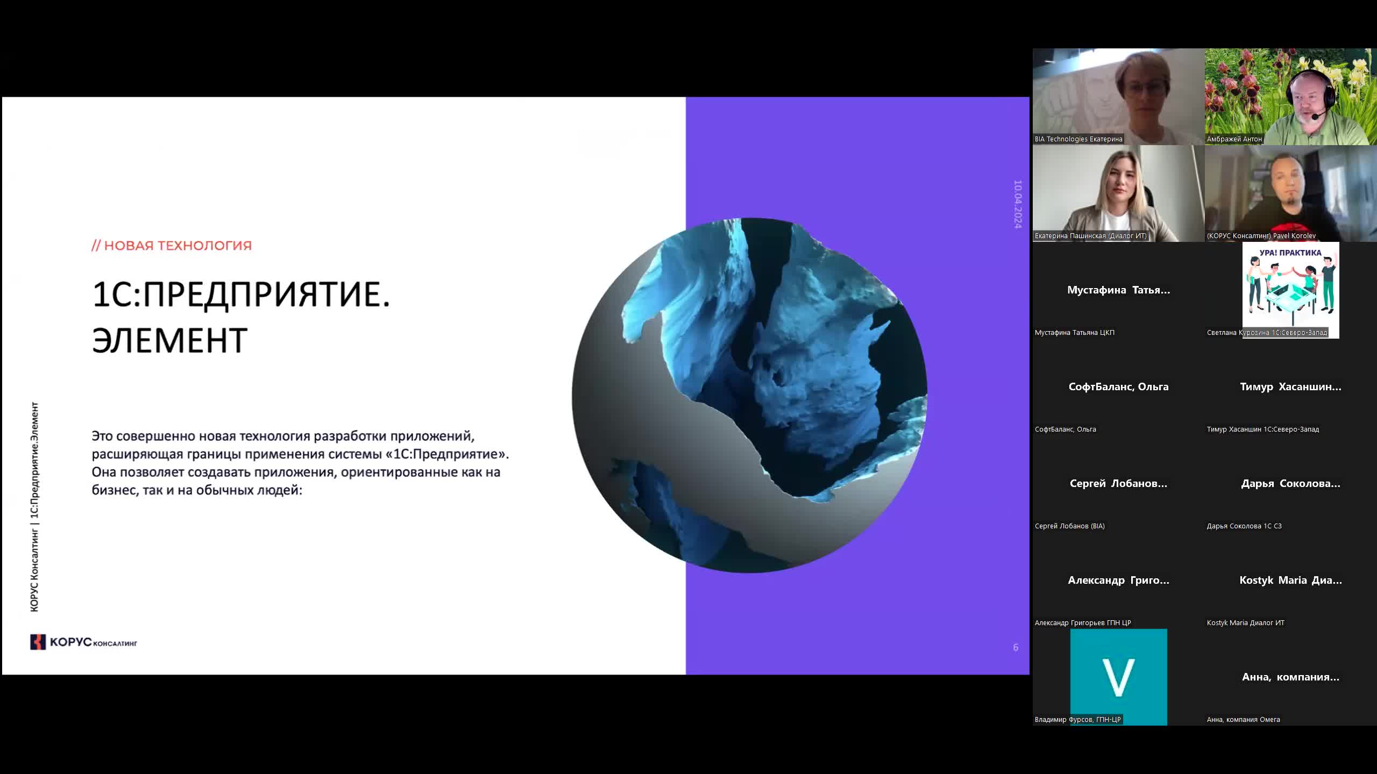Click the КОРУС Консалтинг logo on slide

(83, 642)
